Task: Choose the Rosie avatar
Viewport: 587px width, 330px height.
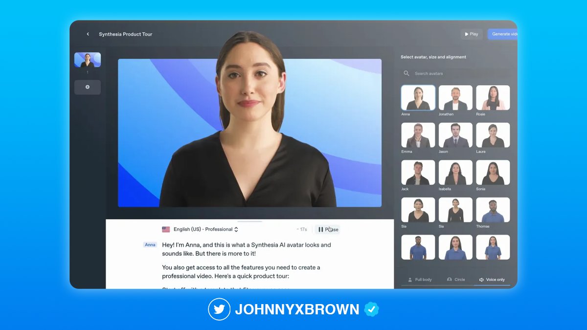Action: coord(493,98)
